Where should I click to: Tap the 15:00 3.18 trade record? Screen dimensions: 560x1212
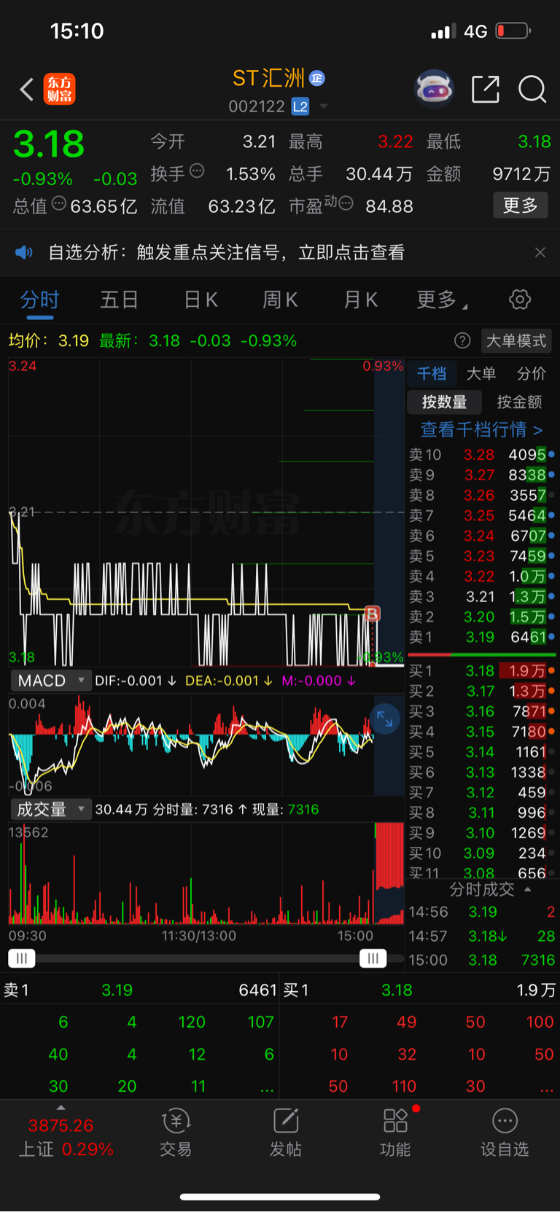481,960
